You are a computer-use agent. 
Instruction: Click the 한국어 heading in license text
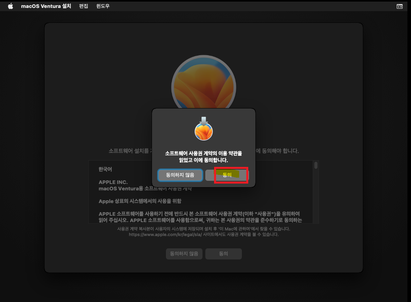105,169
